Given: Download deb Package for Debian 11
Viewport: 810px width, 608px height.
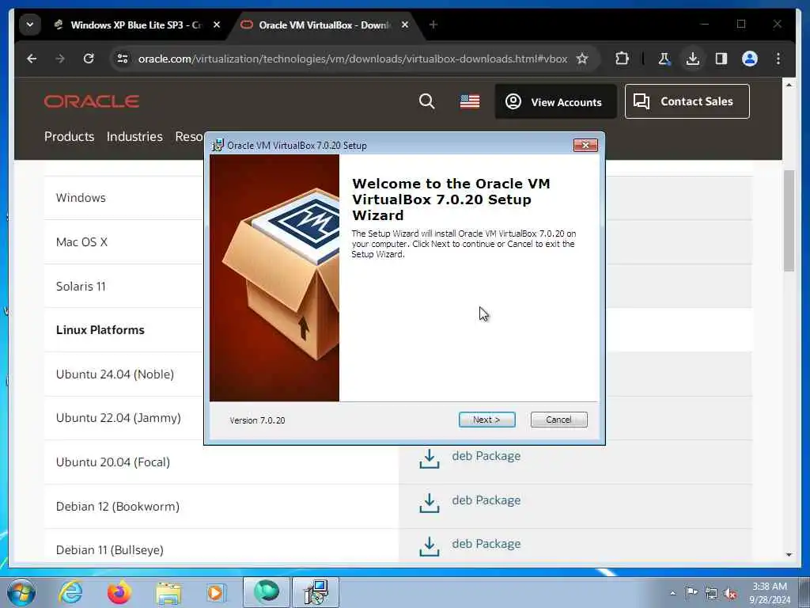Looking at the screenshot, I should (486, 544).
